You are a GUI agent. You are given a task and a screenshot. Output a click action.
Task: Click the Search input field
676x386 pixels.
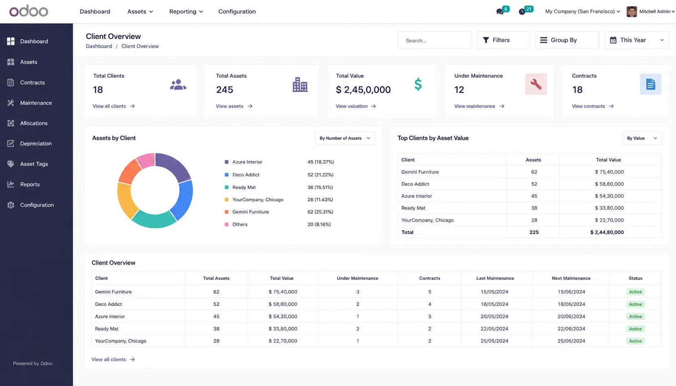click(434, 40)
